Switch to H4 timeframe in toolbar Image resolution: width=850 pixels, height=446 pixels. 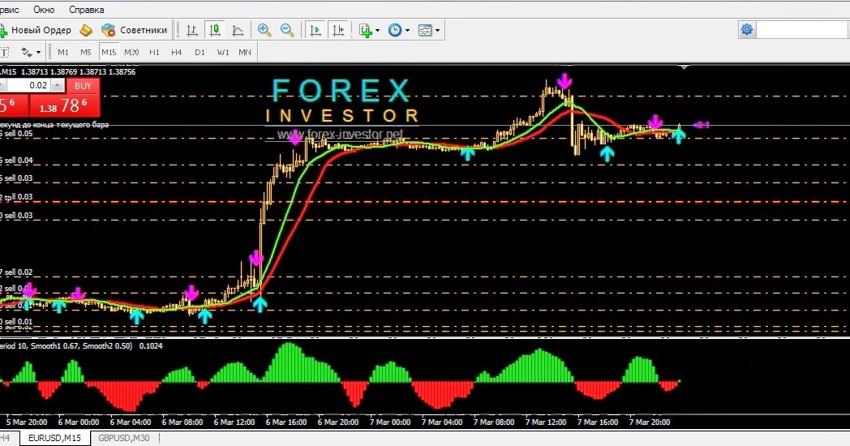(176, 52)
